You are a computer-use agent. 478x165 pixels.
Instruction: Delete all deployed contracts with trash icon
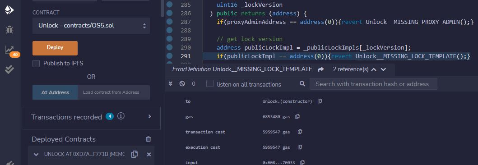click(x=149, y=139)
